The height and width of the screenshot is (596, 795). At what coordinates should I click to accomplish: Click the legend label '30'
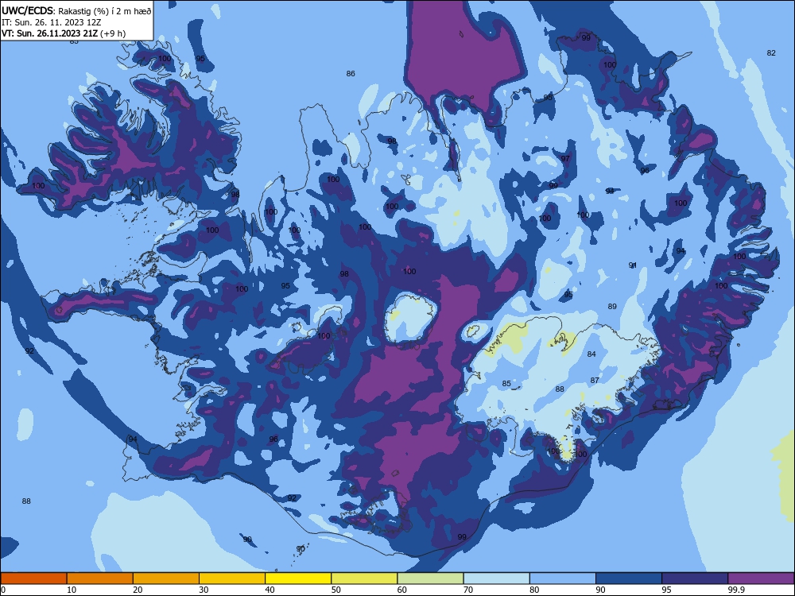click(x=204, y=590)
